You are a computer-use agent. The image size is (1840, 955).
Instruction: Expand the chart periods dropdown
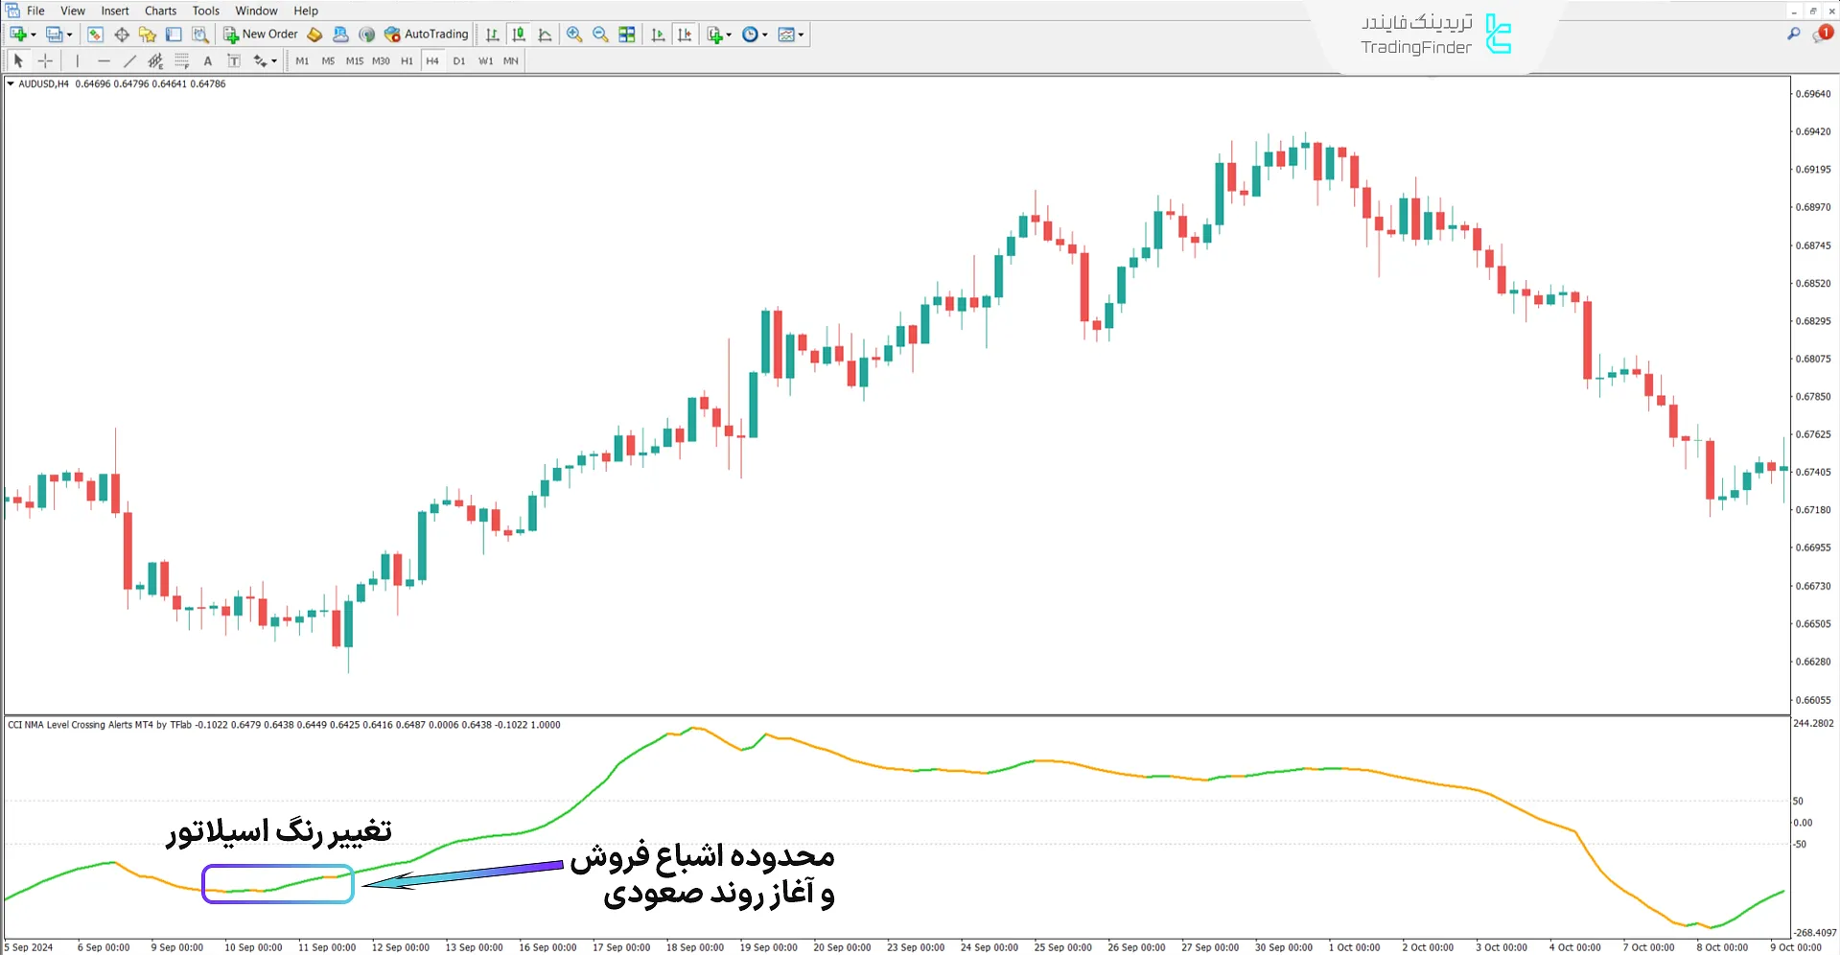[x=764, y=34]
